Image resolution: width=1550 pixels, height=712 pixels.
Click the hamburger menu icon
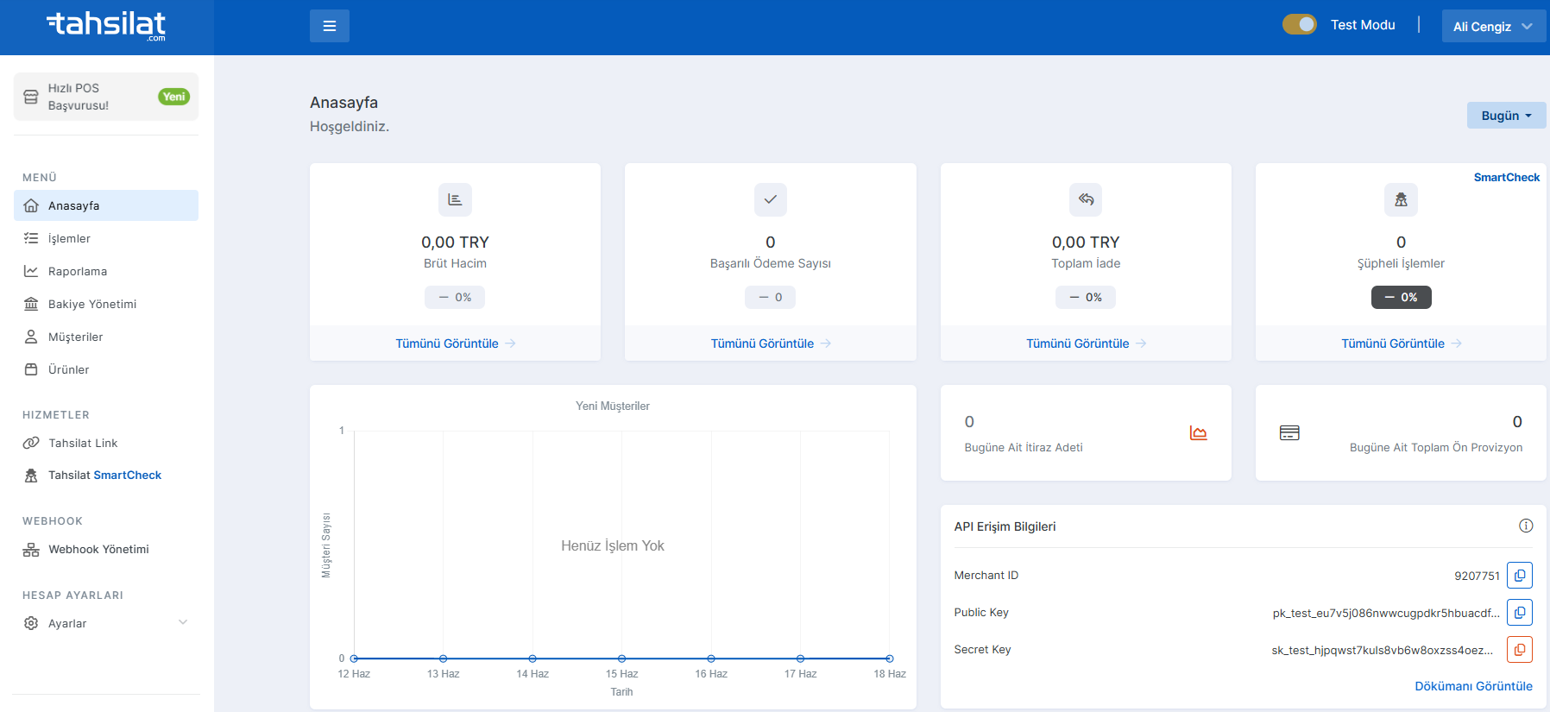coord(329,26)
